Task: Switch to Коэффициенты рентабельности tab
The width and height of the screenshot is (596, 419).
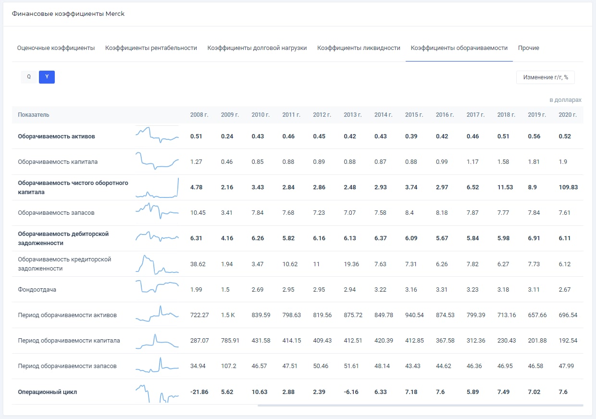Action: [151, 48]
